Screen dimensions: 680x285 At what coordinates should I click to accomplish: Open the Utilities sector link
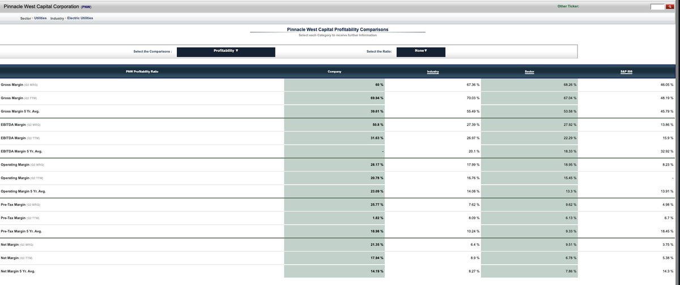(40, 18)
